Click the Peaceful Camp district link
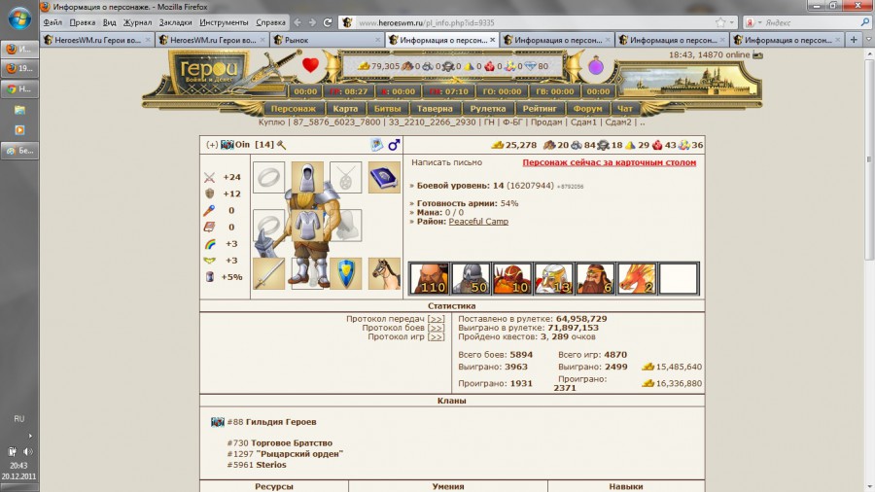The height and width of the screenshot is (492, 875). point(477,222)
